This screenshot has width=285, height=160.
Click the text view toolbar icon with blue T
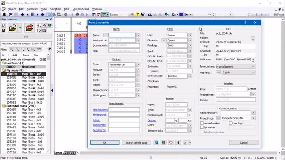[94, 15]
